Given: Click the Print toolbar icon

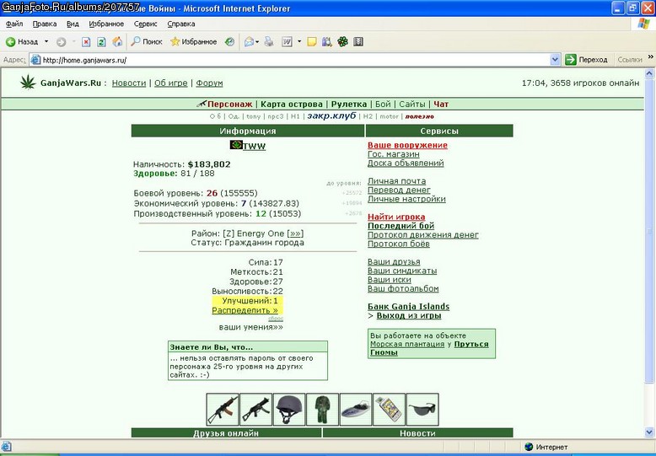Looking at the screenshot, I should (269, 41).
